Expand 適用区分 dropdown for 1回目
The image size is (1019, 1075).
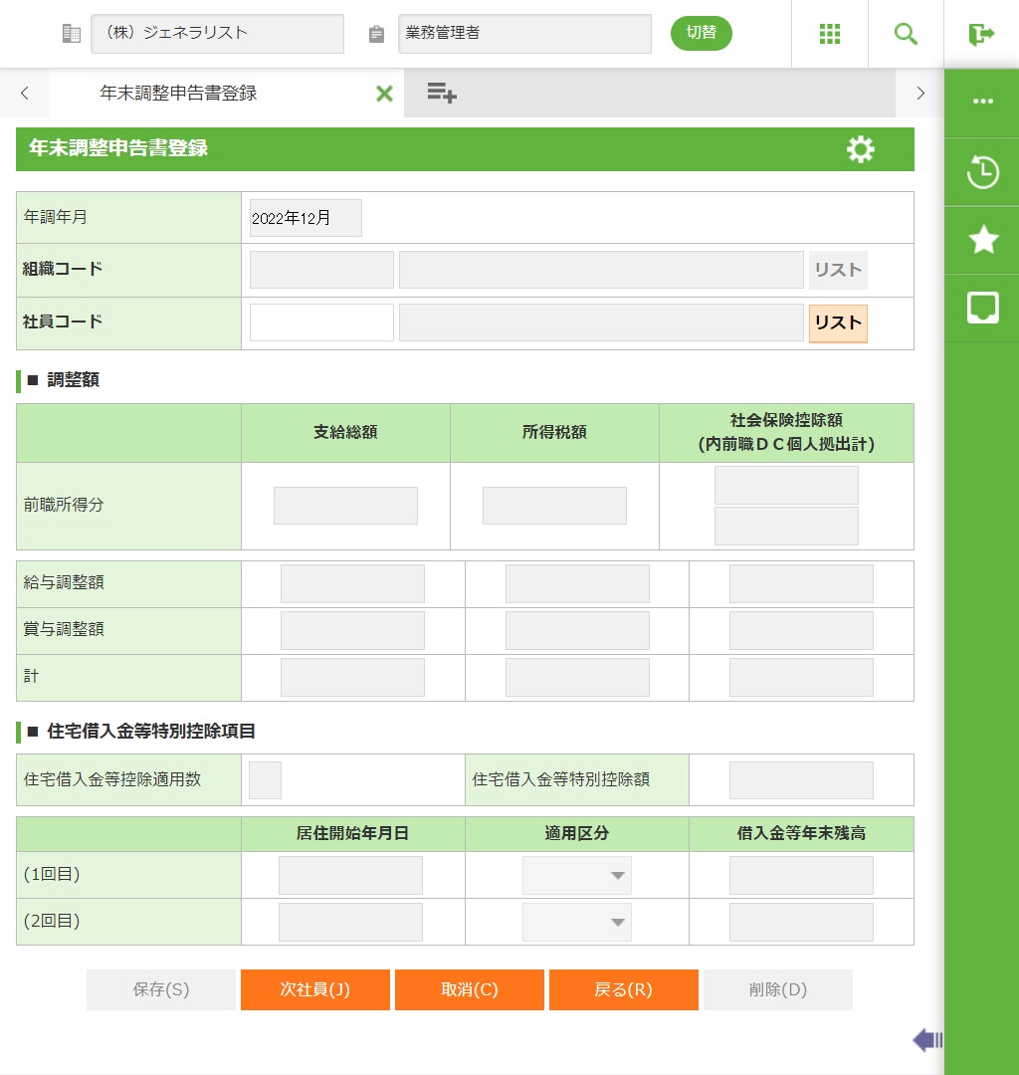(577, 876)
